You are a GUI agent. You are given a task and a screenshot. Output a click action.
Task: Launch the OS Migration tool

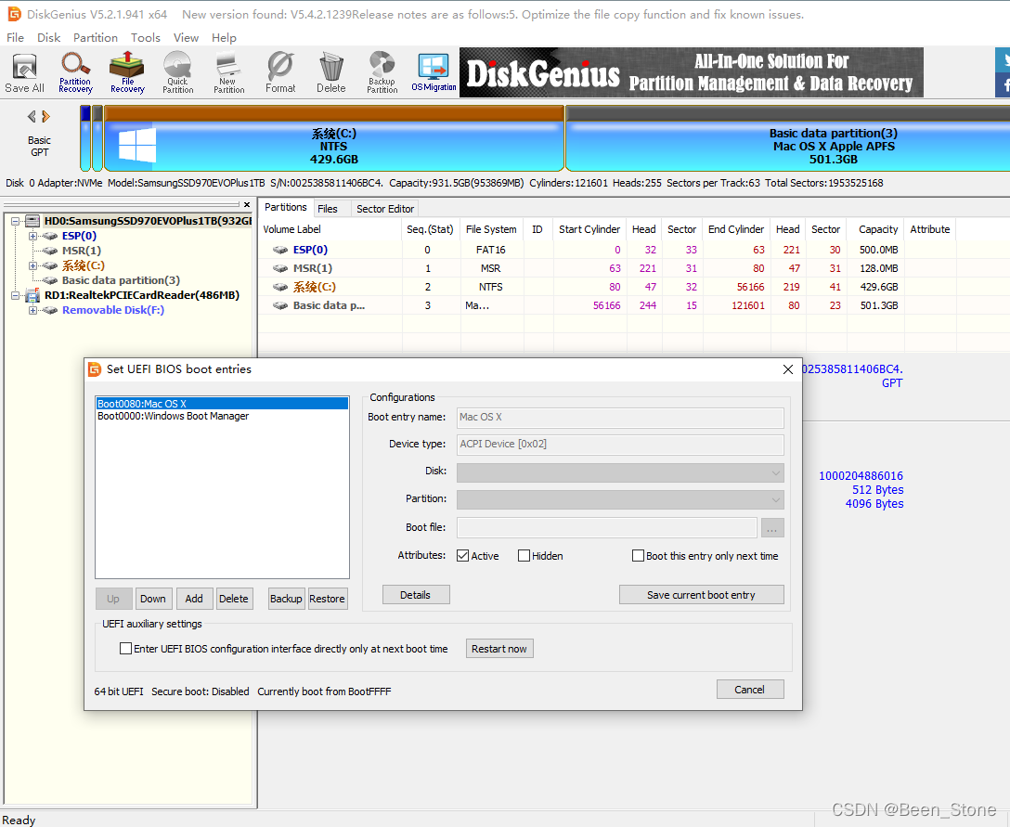pyautogui.click(x=434, y=72)
